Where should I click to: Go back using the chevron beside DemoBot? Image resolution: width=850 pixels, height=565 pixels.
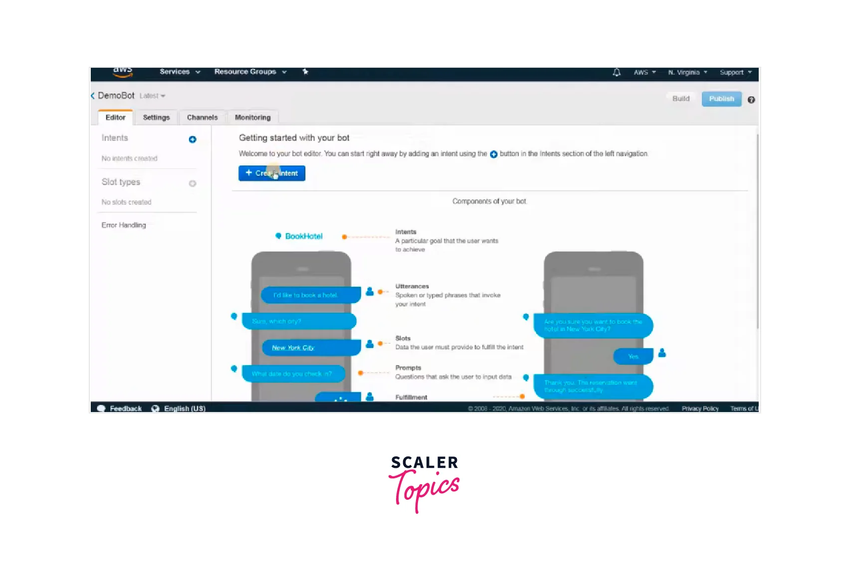pos(93,96)
